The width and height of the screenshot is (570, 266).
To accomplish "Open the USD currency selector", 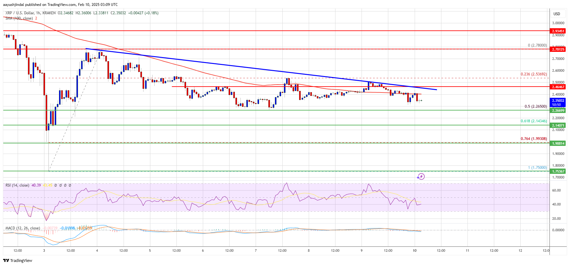I will (x=557, y=14).
